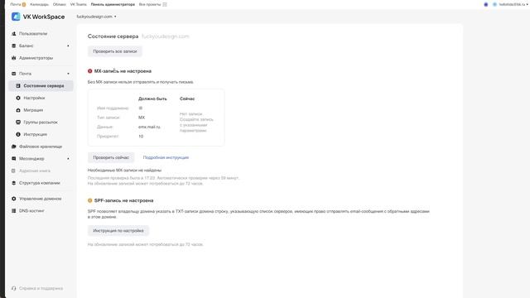Viewport: 530px width, 298px height.
Task: Click the Настройки gear icon
Action: (x=18, y=98)
